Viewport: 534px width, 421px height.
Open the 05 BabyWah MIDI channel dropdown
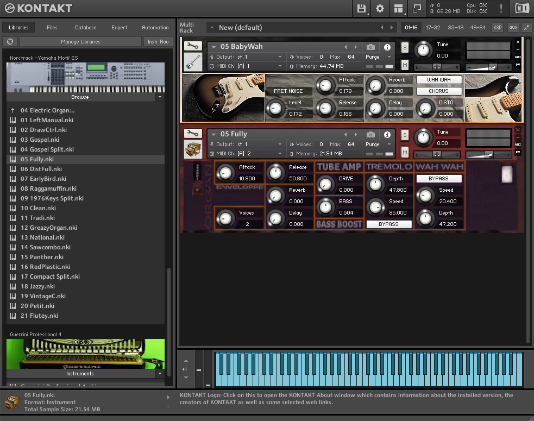tap(280, 66)
